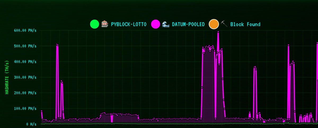Toggle the magenta DATUM-POOLED legend swatch
Viewport: 318px width, 128px height.
coord(156,24)
